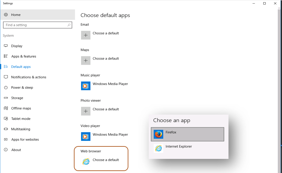Click the plus icon under Photo viewer
This screenshot has height=173, width=282.
click(x=86, y=111)
